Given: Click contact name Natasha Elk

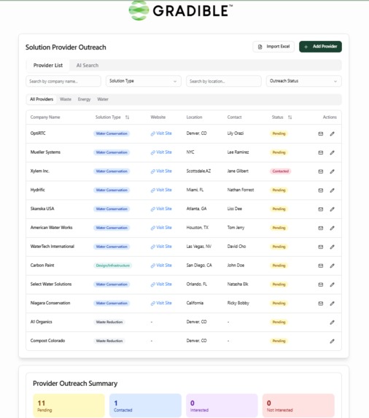Looking at the screenshot, I should pyautogui.click(x=238, y=285).
